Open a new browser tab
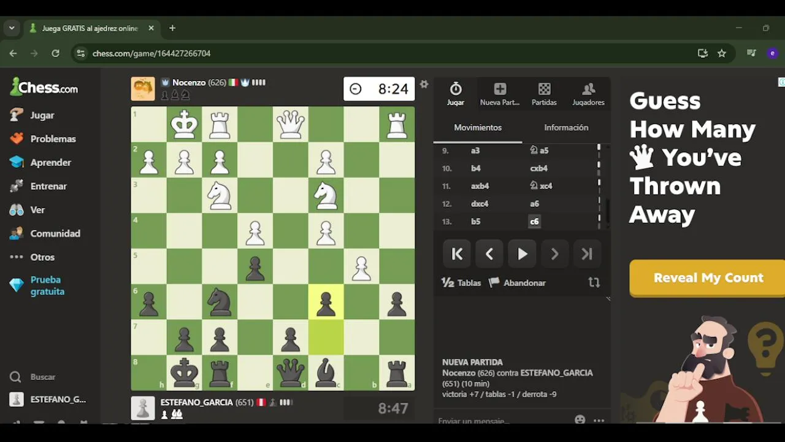The width and height of the screenshot is (785, 442). [172, 28]
